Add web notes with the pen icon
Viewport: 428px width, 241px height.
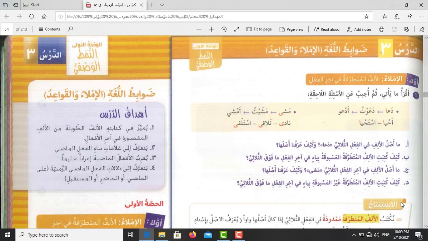point(397,16)
